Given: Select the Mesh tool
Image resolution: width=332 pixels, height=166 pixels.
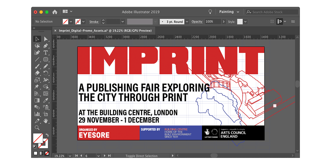Looking at the screenshot, I should pos(46,94).
